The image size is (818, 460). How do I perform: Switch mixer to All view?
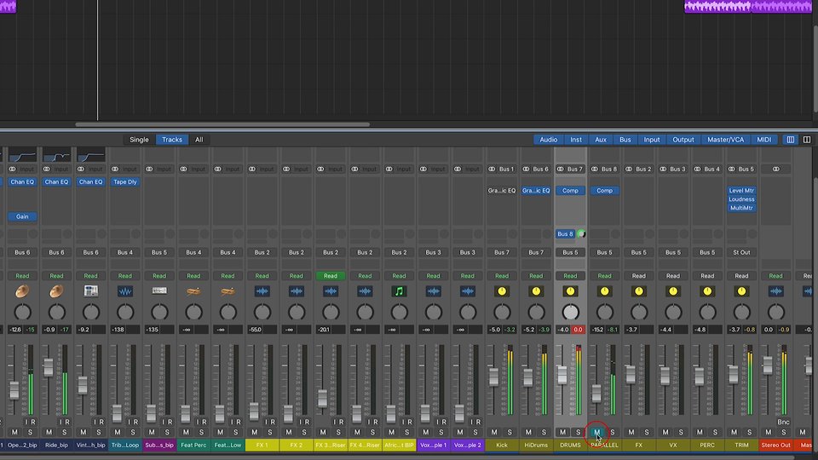tap(199, 140)
